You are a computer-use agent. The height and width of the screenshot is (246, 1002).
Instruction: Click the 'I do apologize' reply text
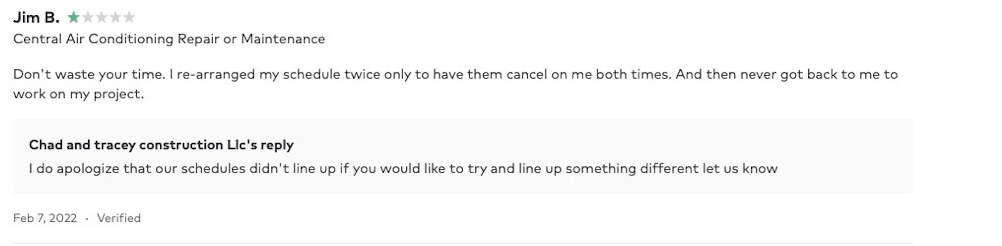tap(74, 168)
